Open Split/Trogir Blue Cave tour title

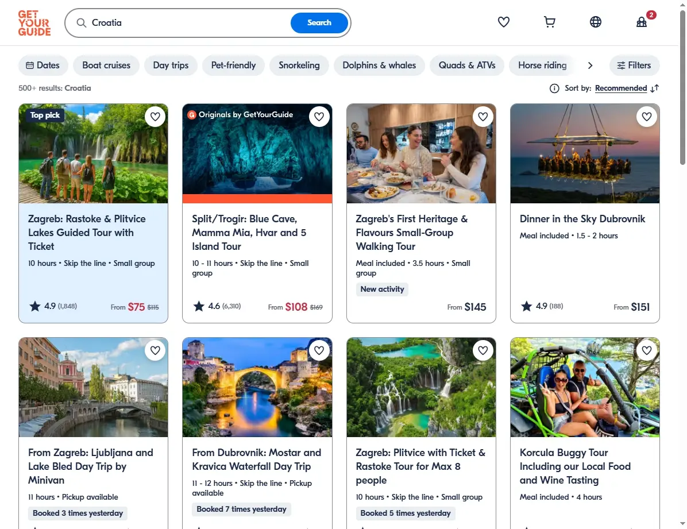click(249, 232)
